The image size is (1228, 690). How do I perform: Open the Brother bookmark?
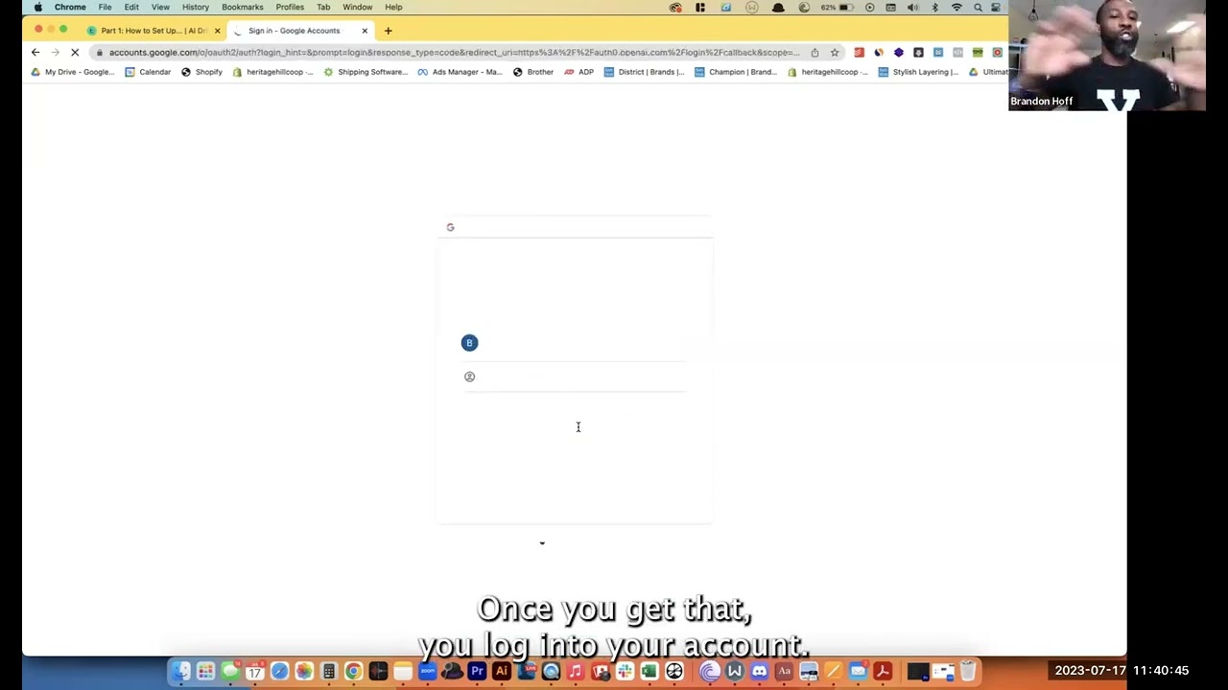click(533, 72)
